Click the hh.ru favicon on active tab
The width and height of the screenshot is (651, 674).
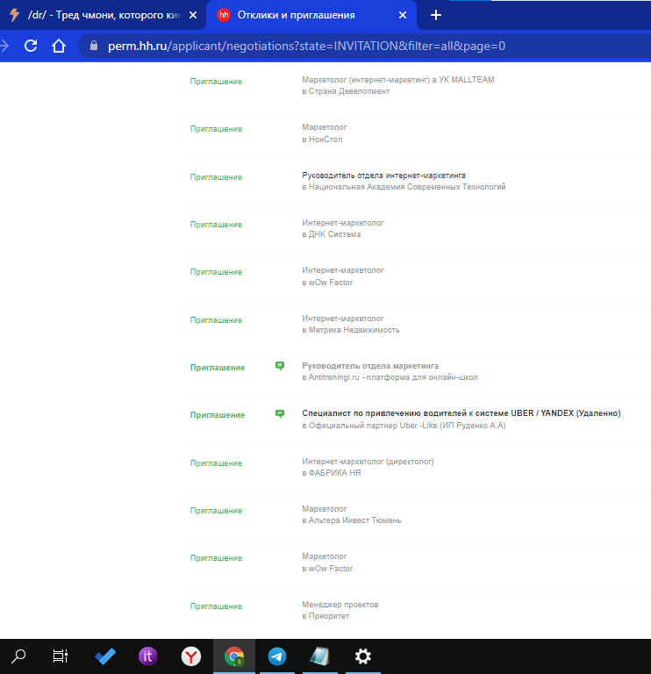224,15
